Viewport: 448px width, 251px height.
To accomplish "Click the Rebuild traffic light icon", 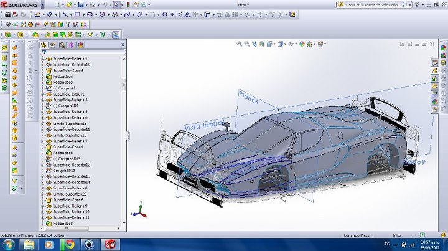I will click(128, 4).
